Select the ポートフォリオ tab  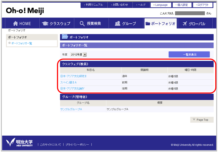160,23
